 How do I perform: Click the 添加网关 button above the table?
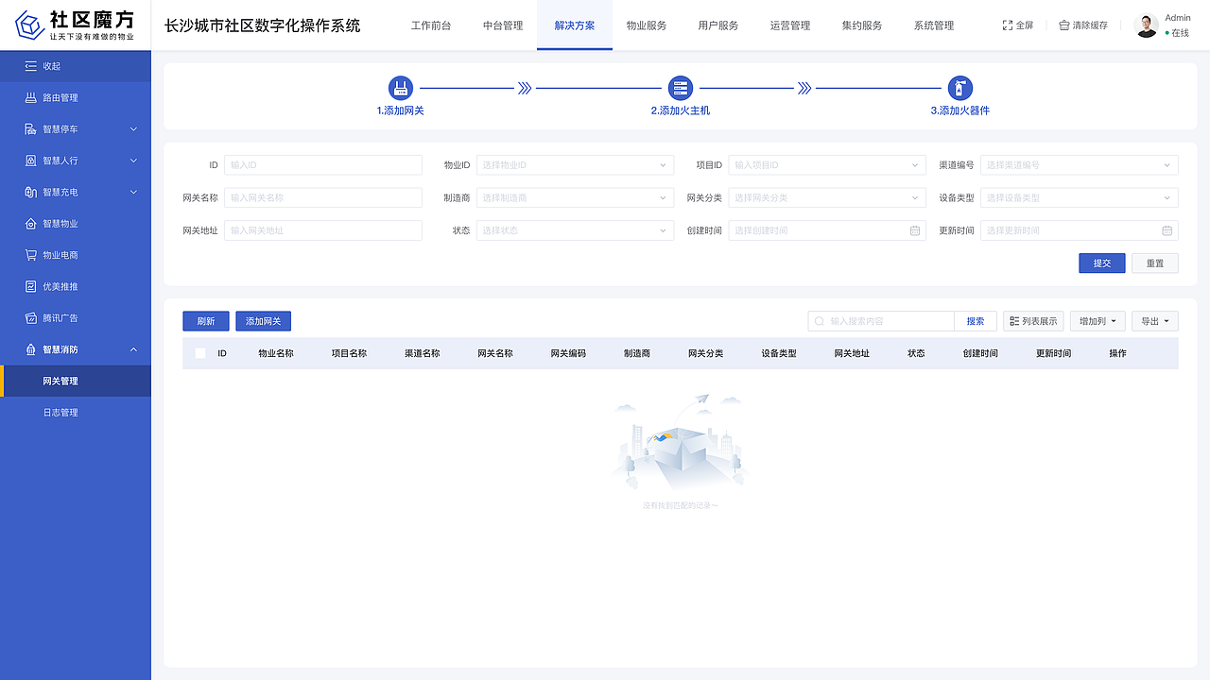pos(263,320)
